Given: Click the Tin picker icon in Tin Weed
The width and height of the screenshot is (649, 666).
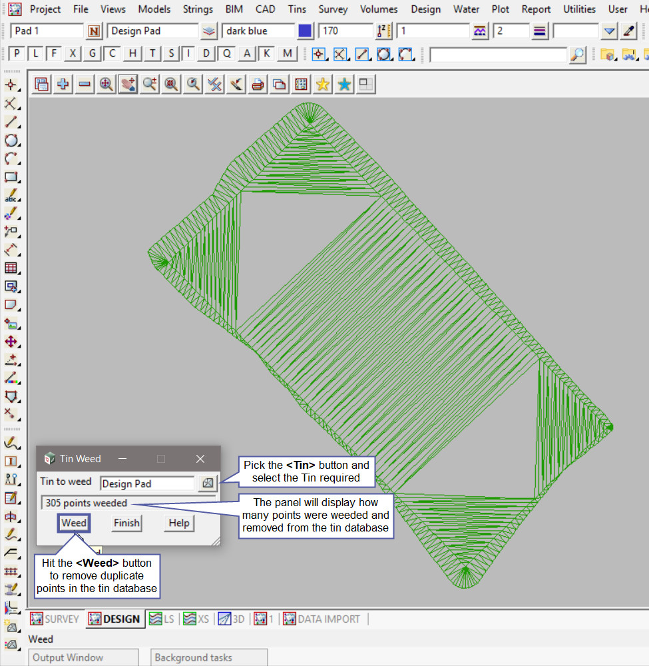Looking at the screenshot, I should tap(208, 483).
